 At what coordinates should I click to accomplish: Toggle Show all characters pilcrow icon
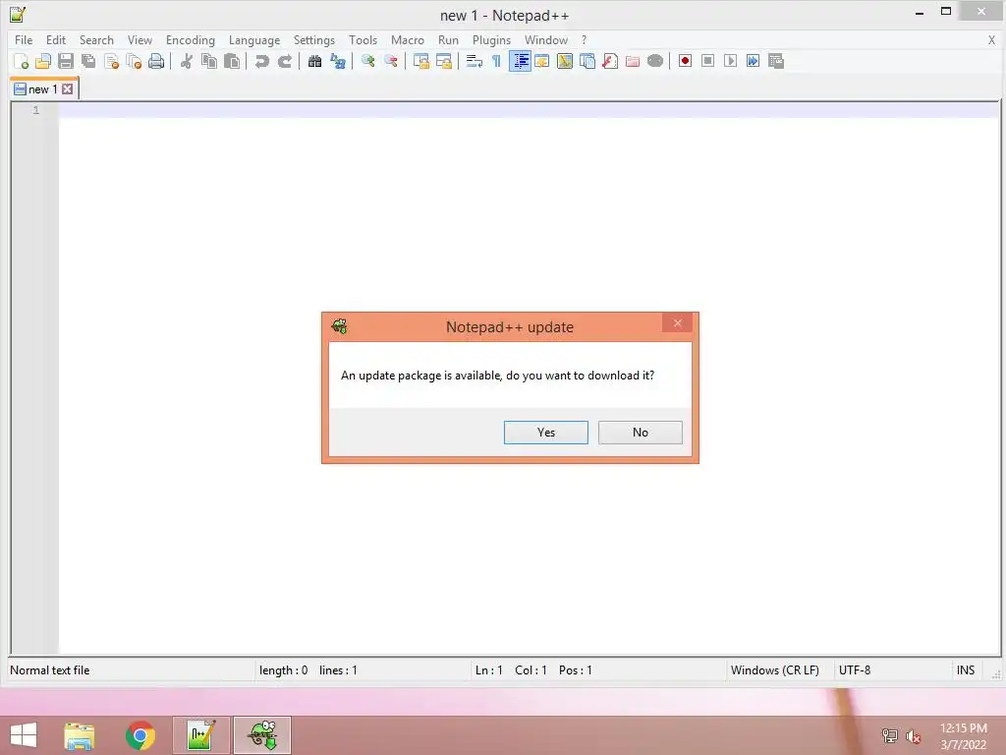pyautogui.click(x=496, y=61)
